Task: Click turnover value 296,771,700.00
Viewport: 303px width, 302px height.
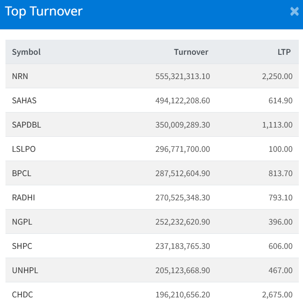Action: pyautogui.click(x=183, y=149)
